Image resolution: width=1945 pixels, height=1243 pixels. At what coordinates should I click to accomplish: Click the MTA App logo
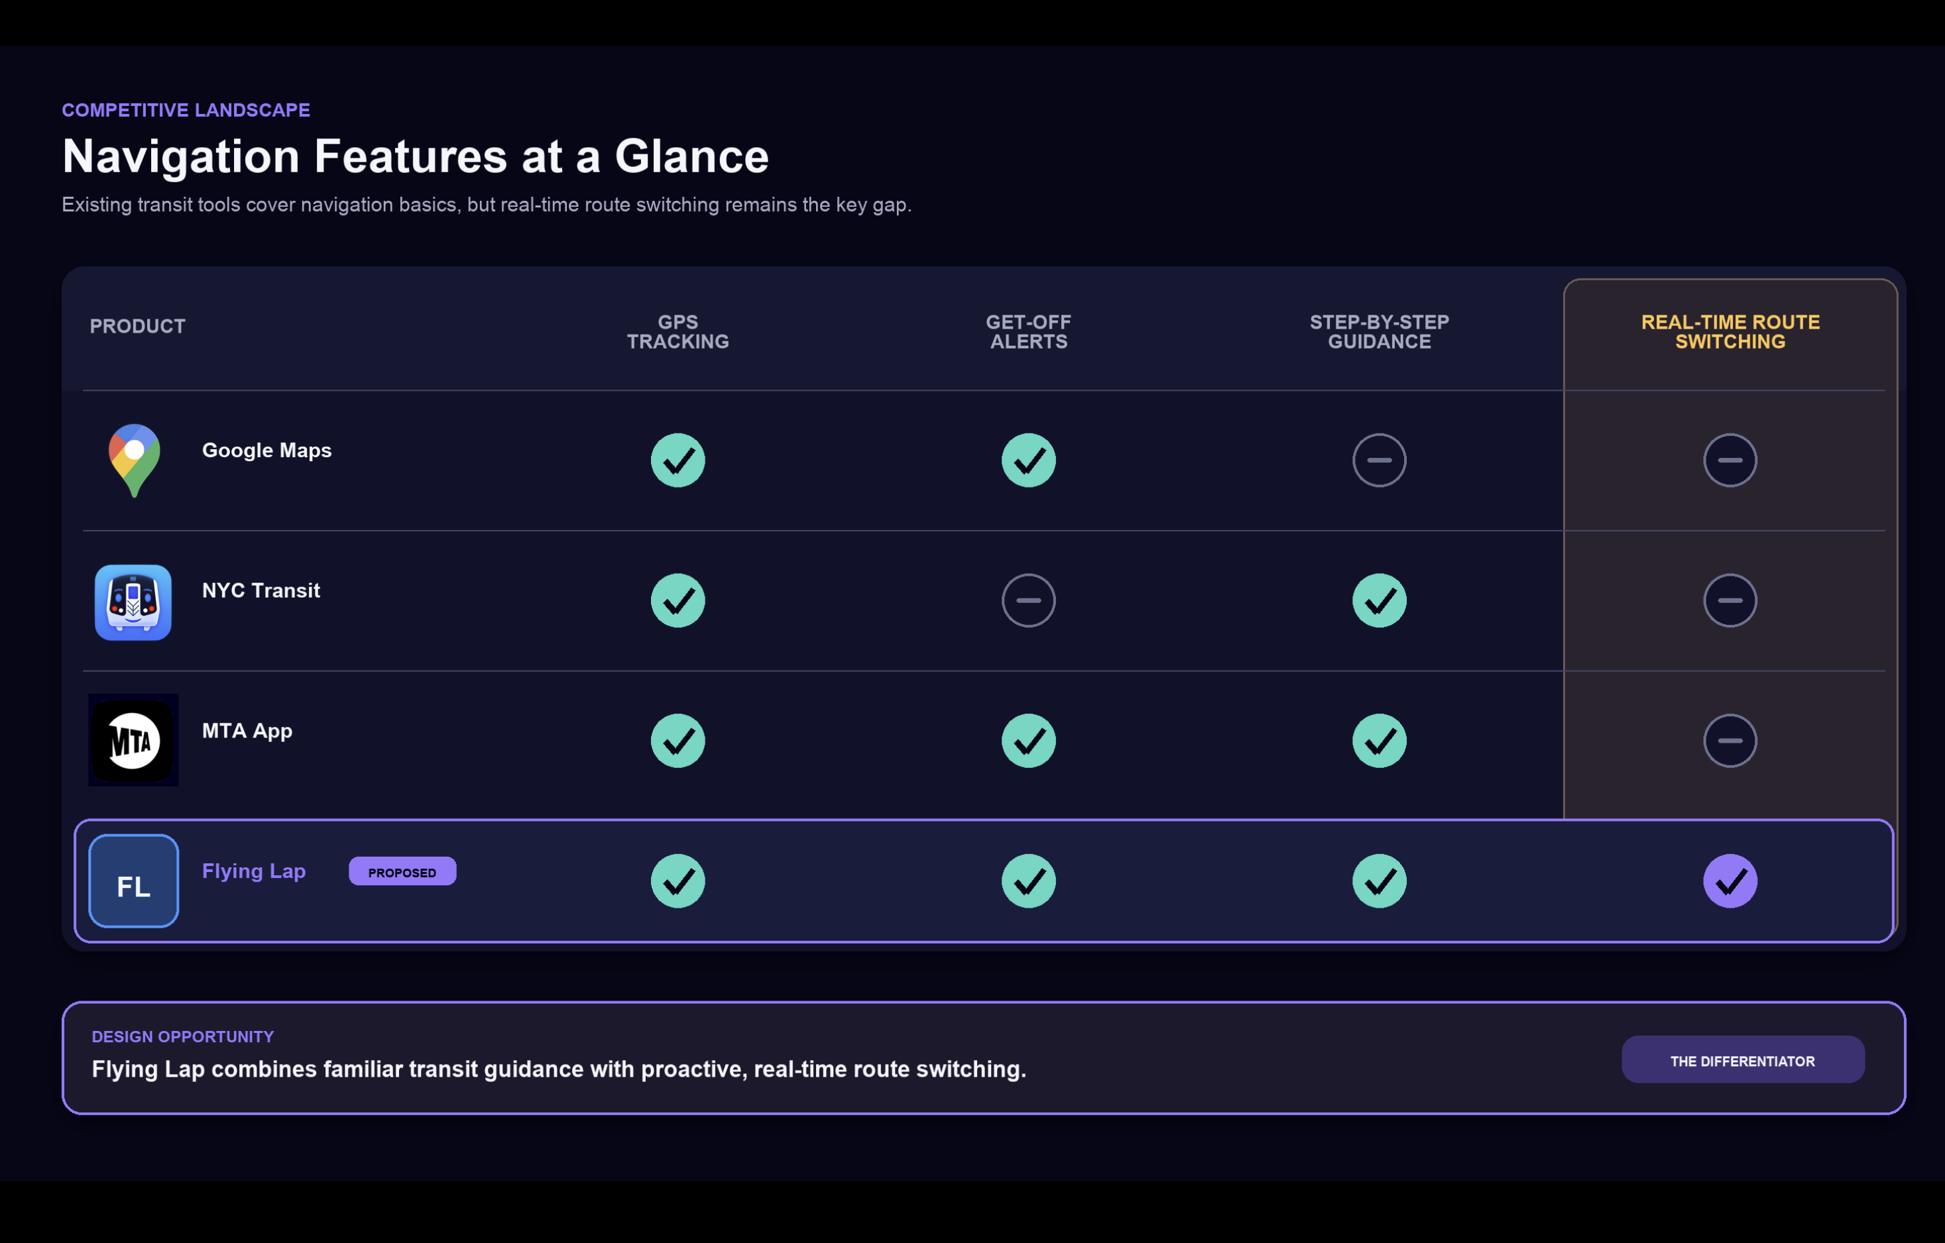click(x=133, y=740)
